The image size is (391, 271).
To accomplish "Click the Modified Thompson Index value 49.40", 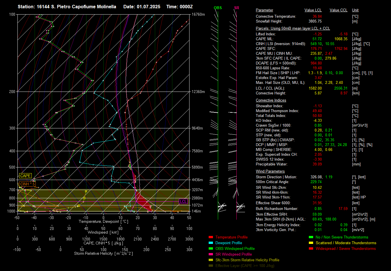I will pos(317,111).
